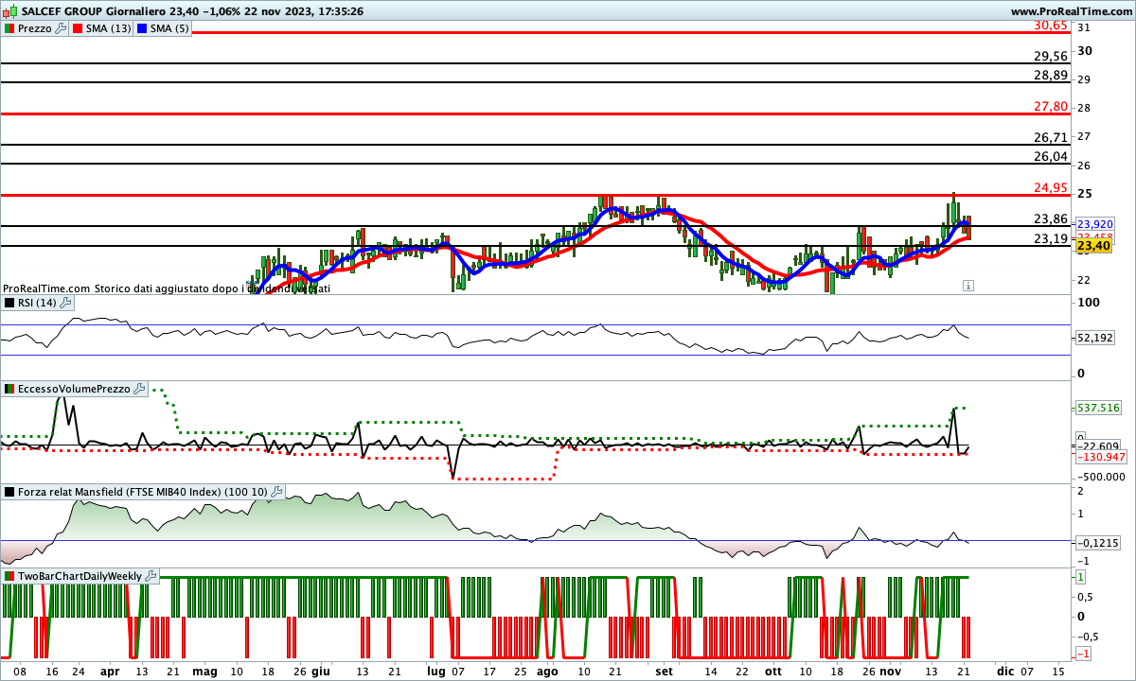Viewport: 1136px width, 681px height.
Task: Click the red SMA (13) color square
Action: pyautogui.click(x=79, y=28)
